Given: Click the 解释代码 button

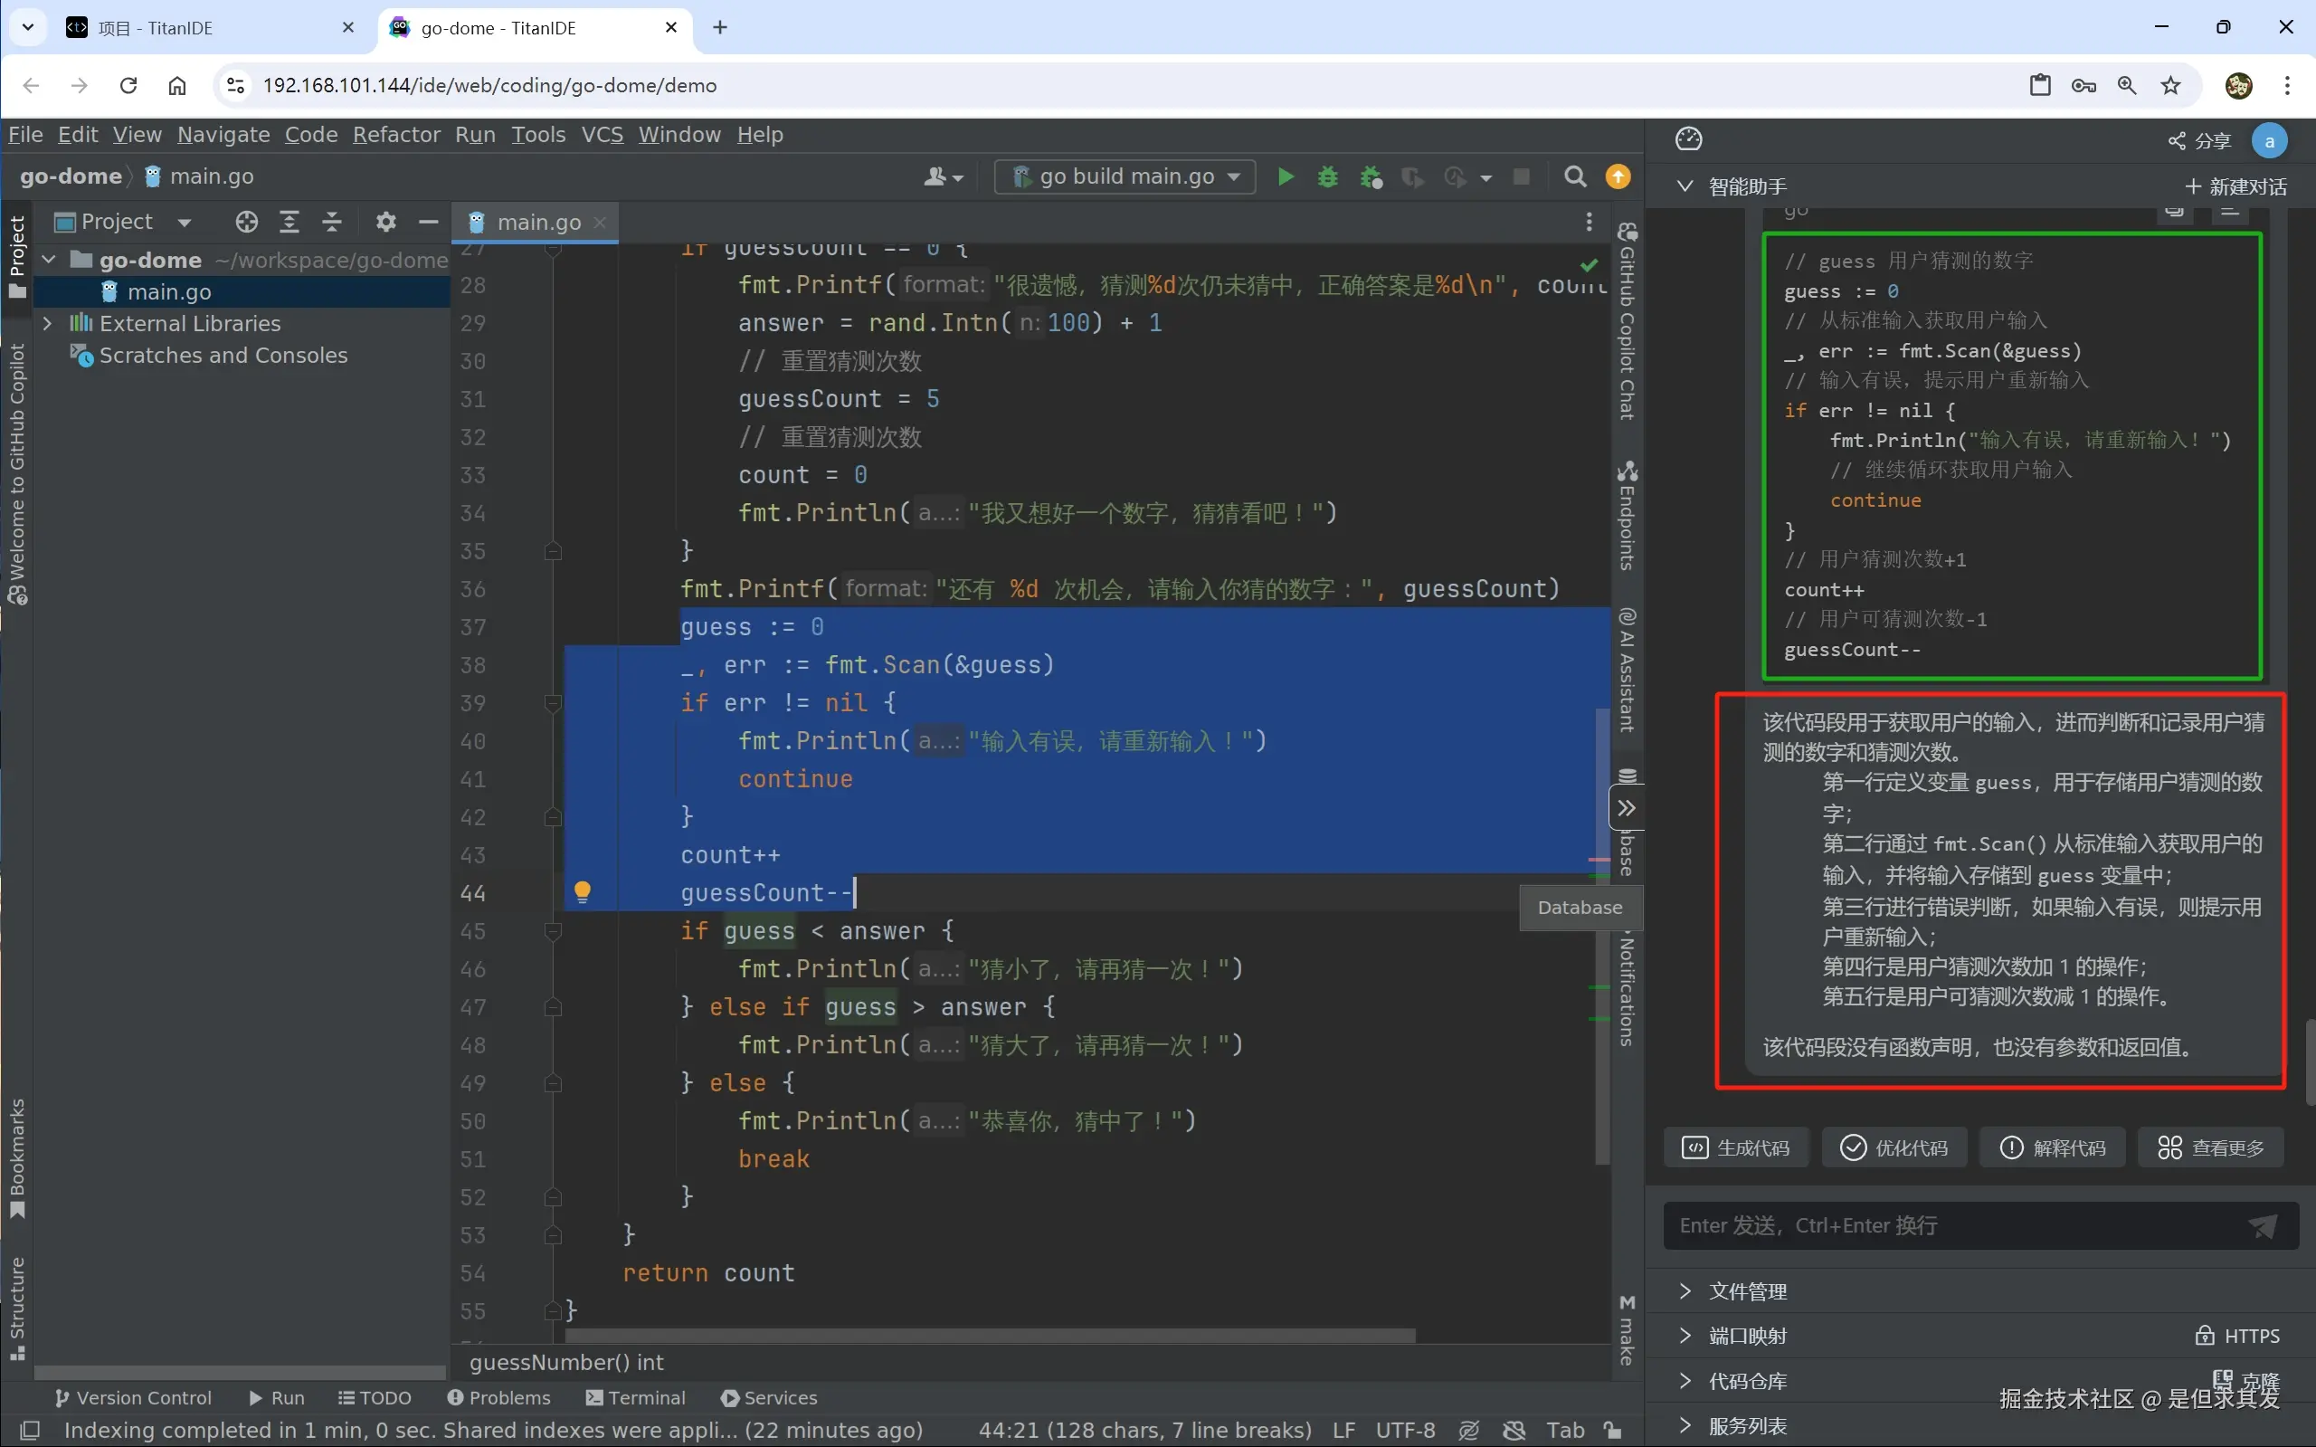Looking at the screenshot, I should pyautogui.click(x=2052, y=1147).
